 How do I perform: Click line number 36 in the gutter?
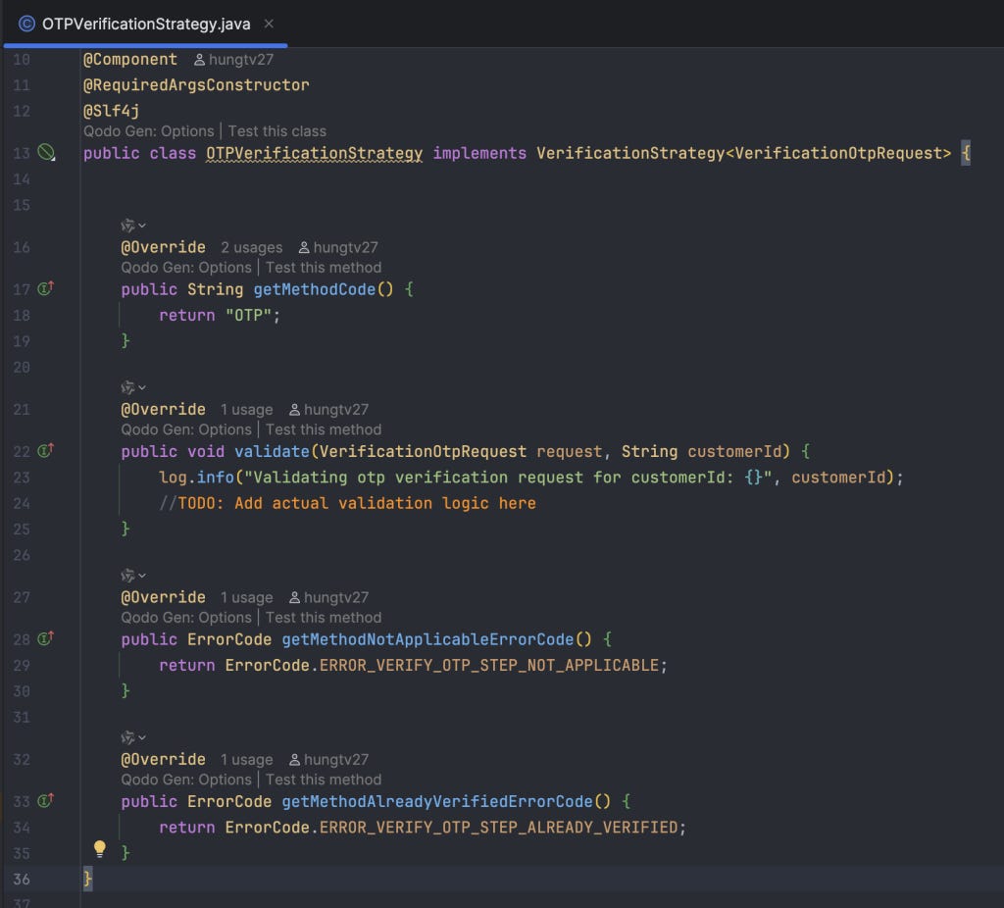[x=22, y=879]
